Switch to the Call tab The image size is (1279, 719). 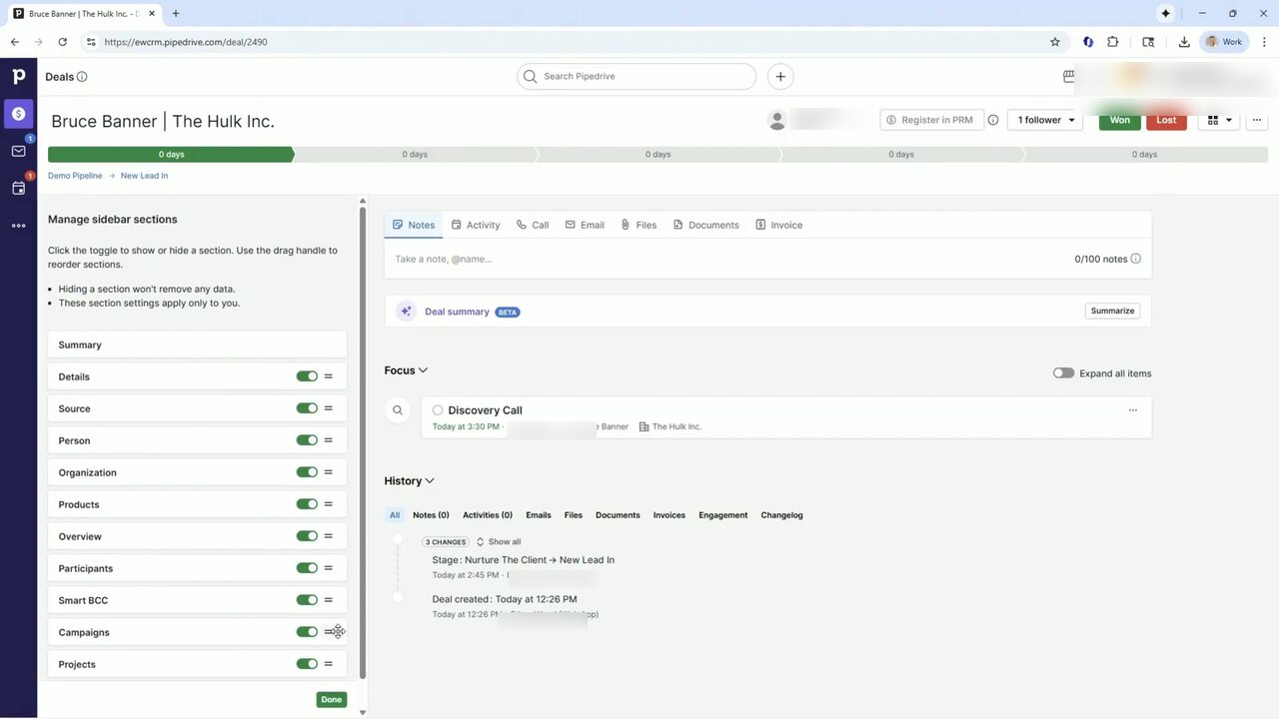click(533, 226)
